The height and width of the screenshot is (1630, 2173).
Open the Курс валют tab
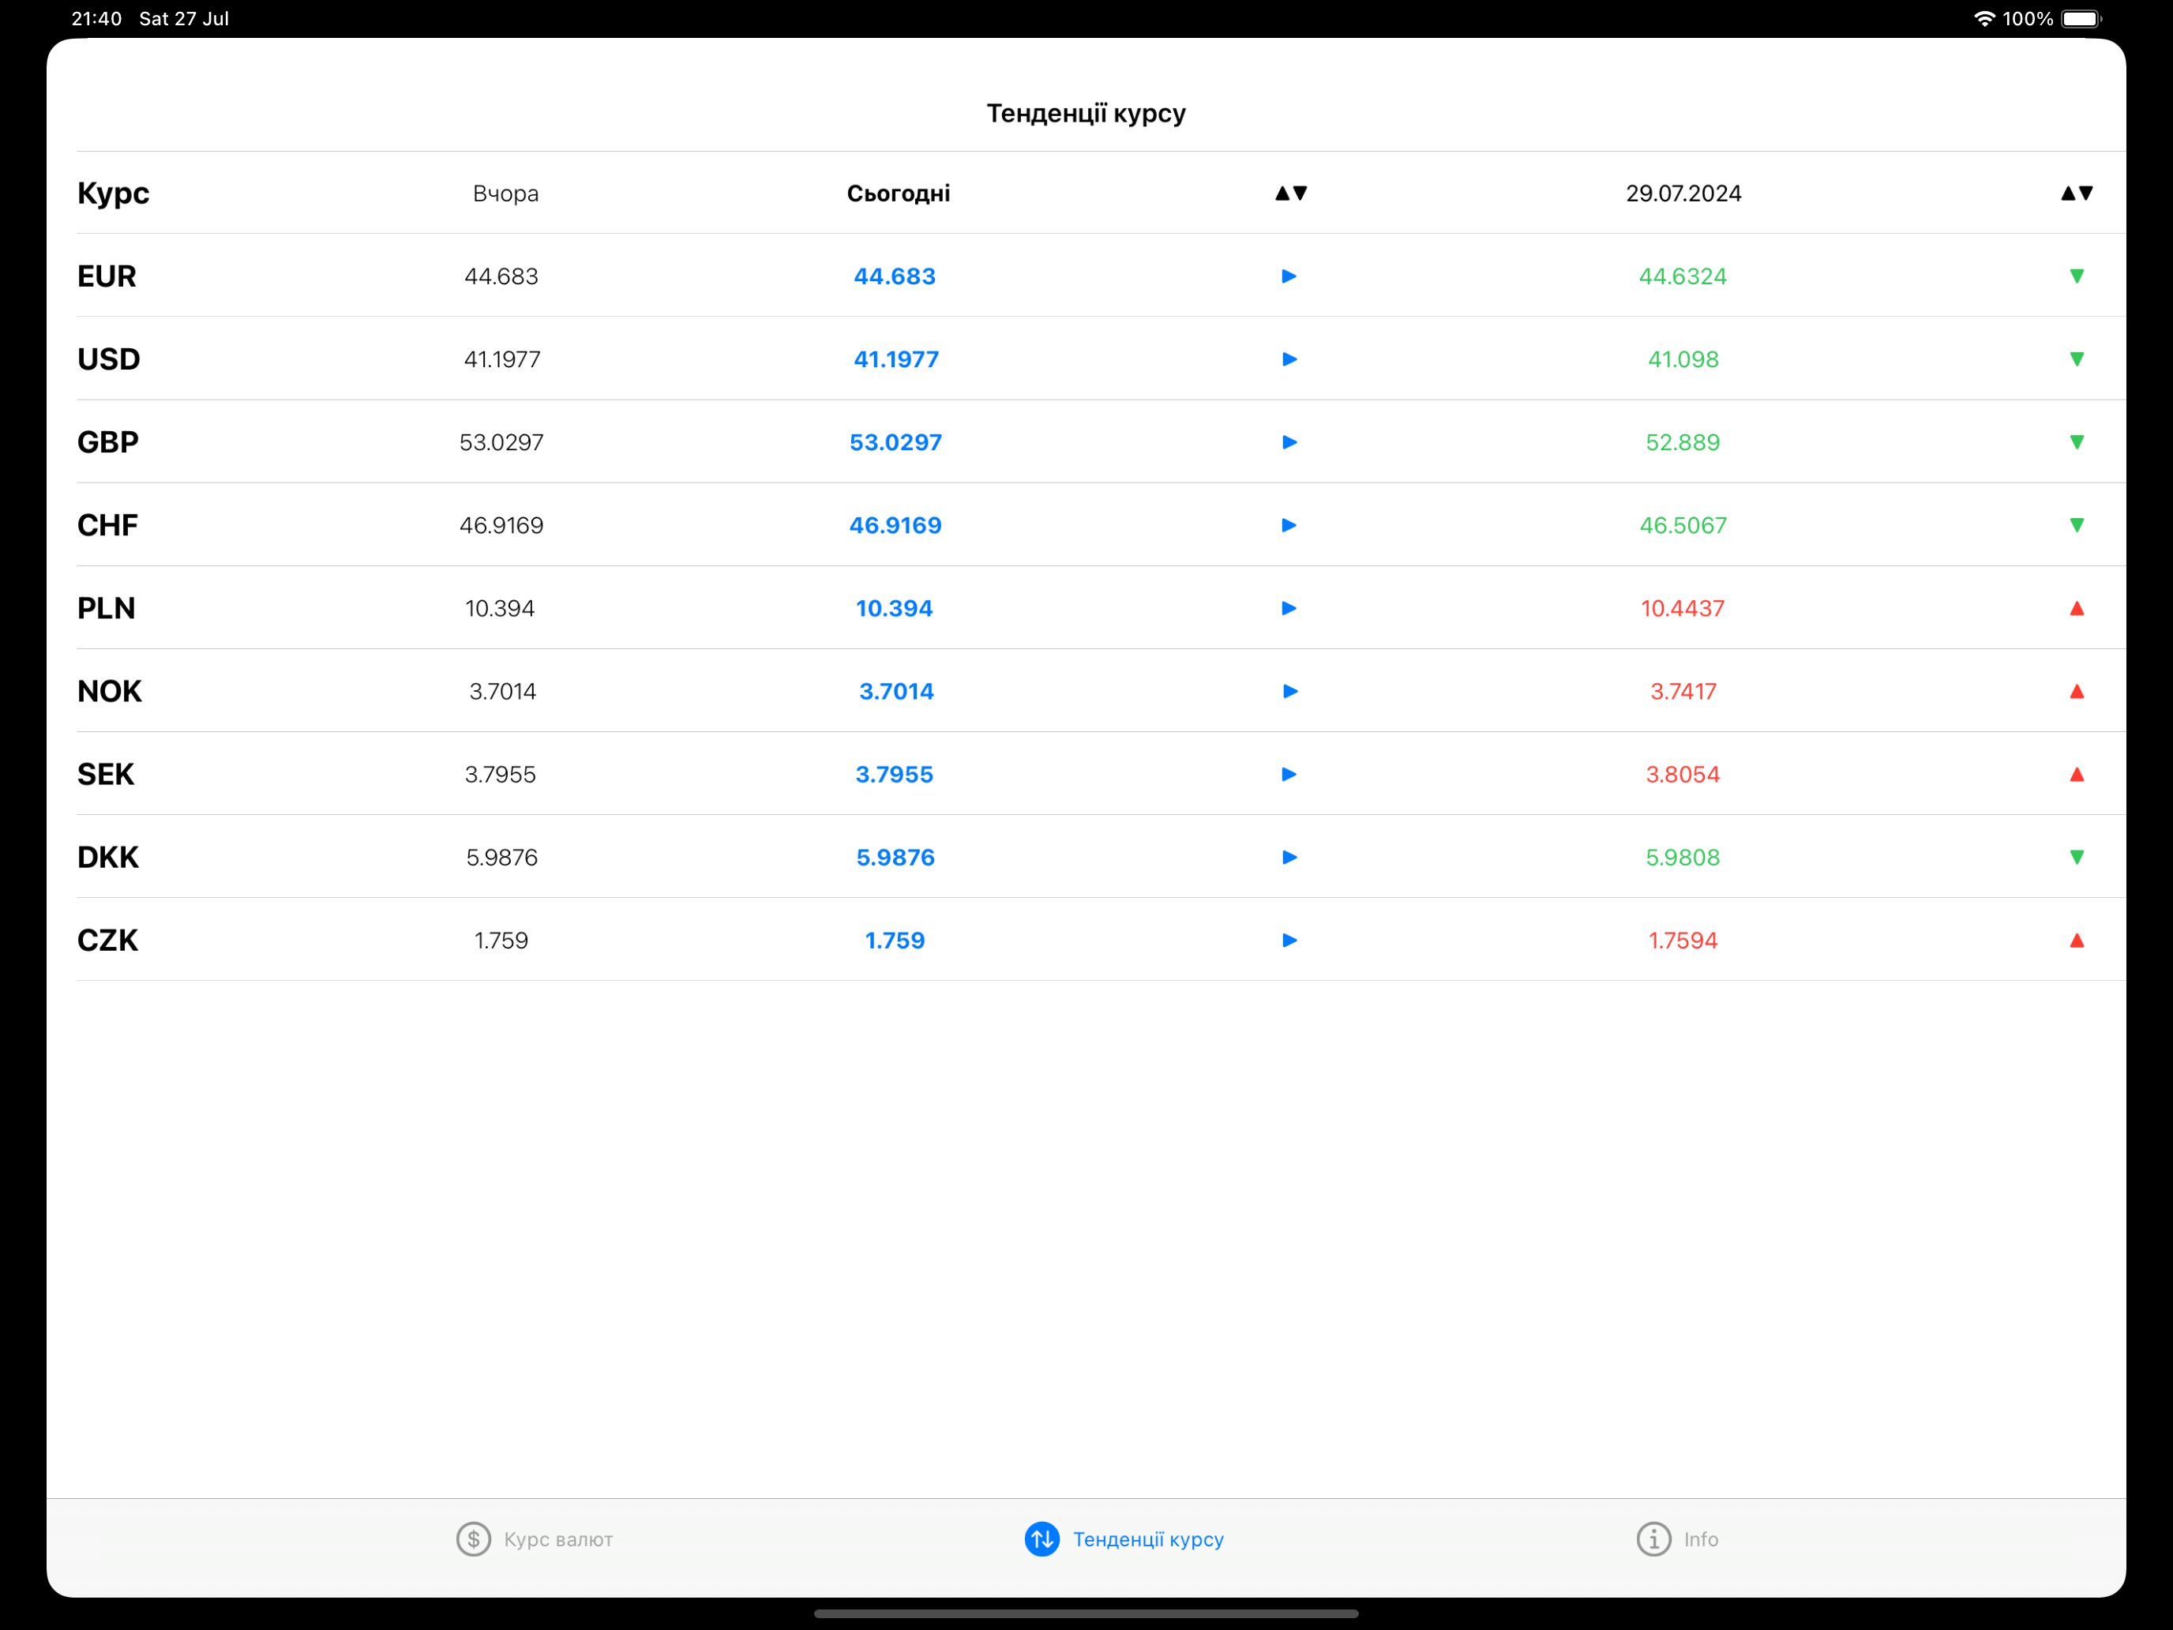535,1538
